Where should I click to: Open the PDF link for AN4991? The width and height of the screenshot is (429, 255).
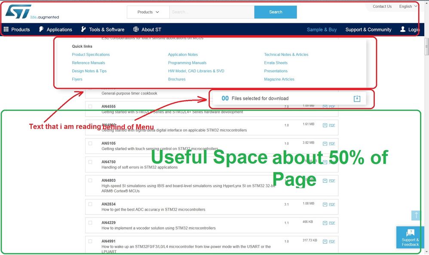point(332,242)
